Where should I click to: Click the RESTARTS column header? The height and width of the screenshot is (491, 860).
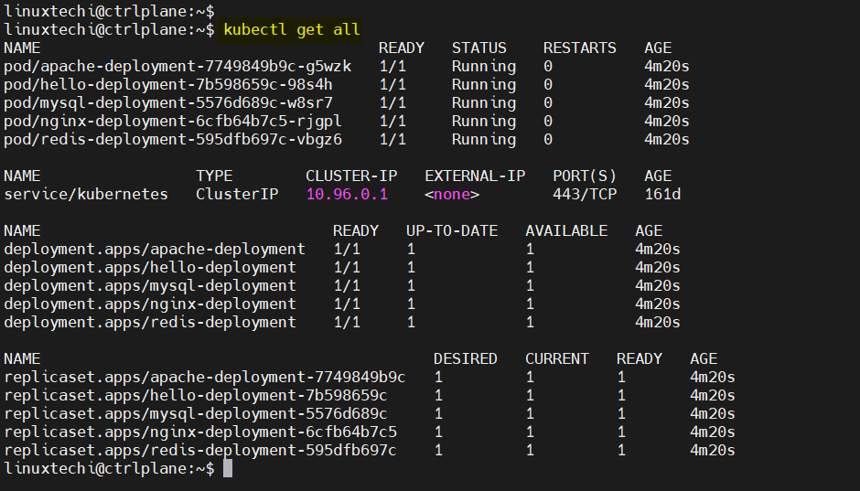pos(580,48)
